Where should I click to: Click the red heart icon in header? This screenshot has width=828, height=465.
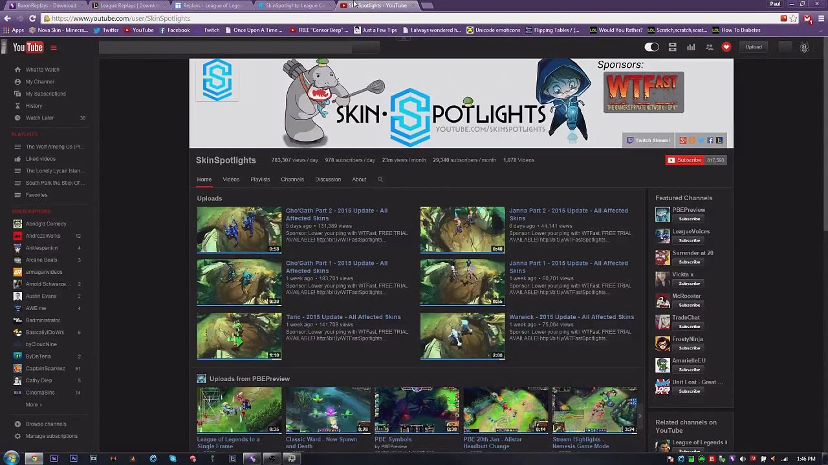click(x=726, y=47)
